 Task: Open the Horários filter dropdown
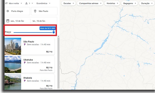click(112, 3)
